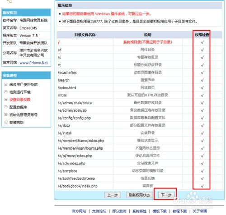Image resolution: width=226 pixels, height=215 pixels.
Task: Click the check mark in the /e/admin/ebak/zip row
Action: coord(202,110)
